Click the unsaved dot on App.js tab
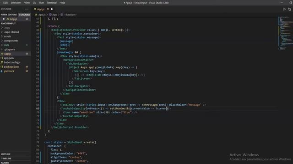 coord(52,9)
